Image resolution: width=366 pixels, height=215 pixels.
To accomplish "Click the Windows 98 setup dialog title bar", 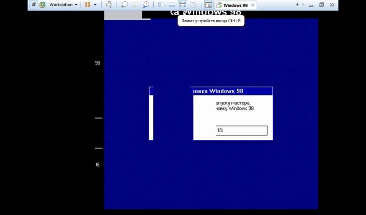I will (232, 91).
